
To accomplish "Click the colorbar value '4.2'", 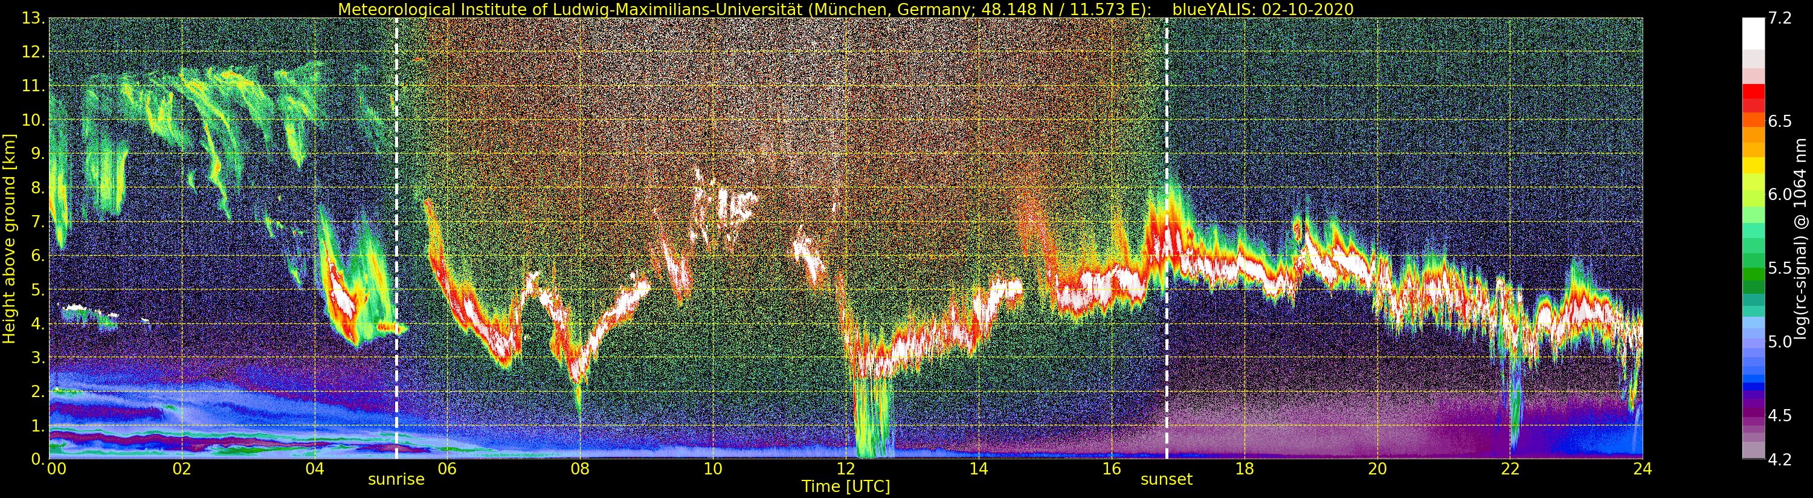I will [1780, 459].
